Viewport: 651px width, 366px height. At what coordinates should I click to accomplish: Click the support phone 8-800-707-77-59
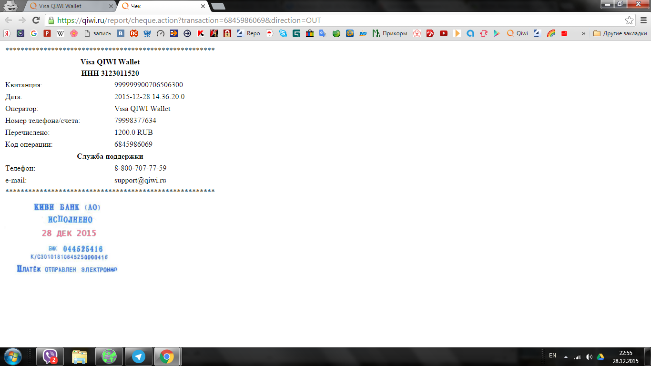[x=141, y=168]
